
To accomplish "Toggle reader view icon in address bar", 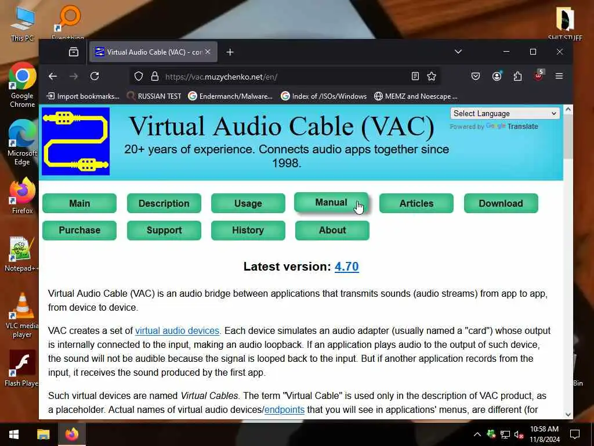I will coord(415,77).
